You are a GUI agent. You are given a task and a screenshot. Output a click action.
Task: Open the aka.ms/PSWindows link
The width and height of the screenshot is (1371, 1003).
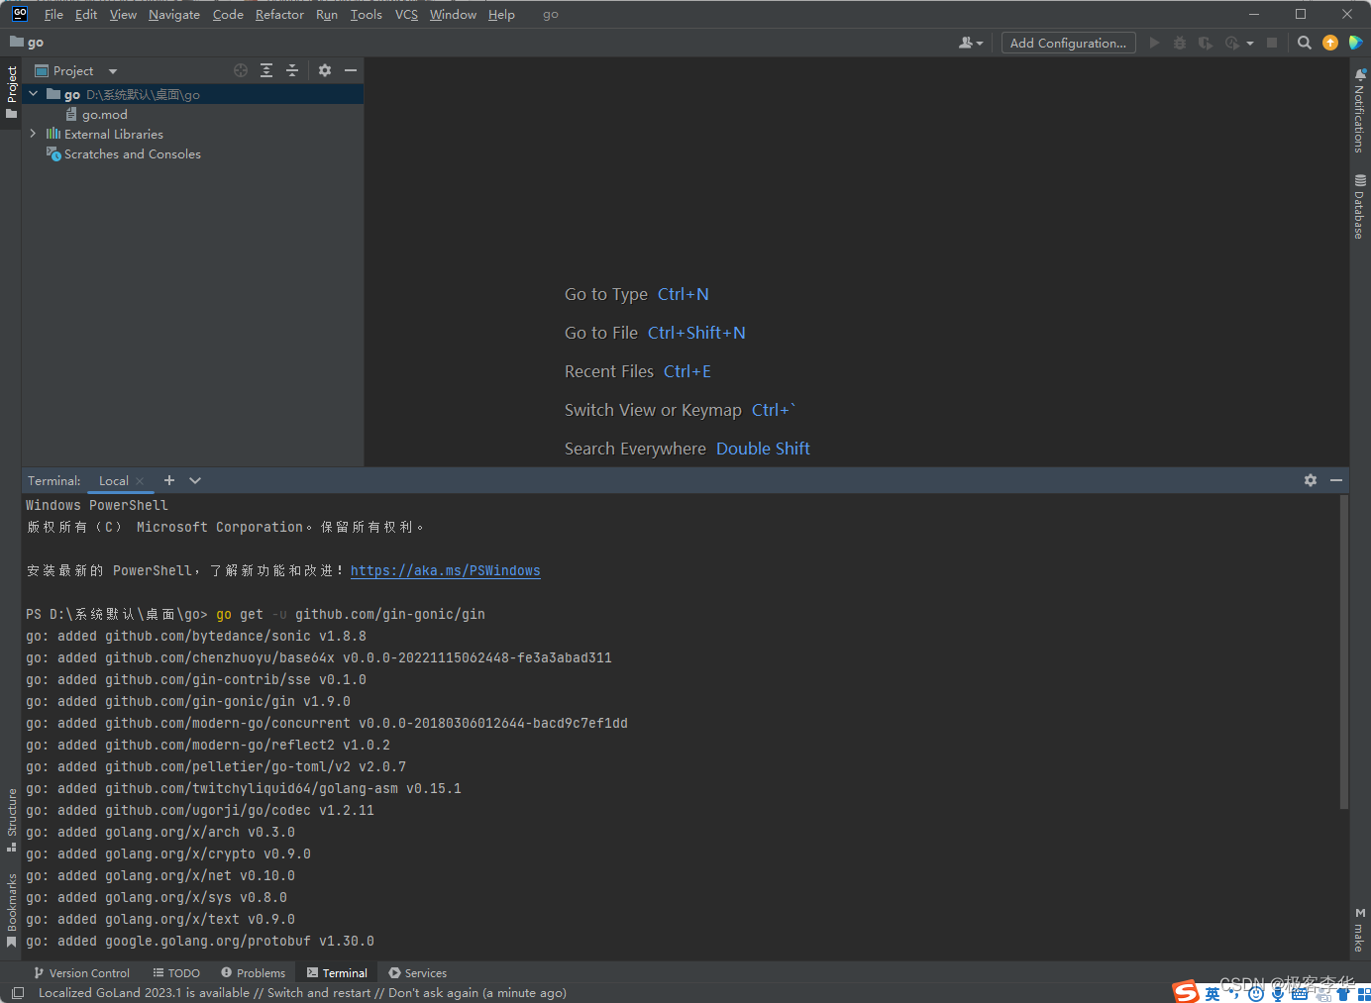click(x=446, y=571)
